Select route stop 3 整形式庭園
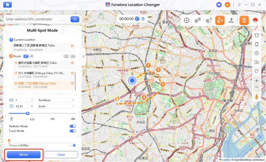The width and height of the screenshot is (266, 162). pos(44,64)
